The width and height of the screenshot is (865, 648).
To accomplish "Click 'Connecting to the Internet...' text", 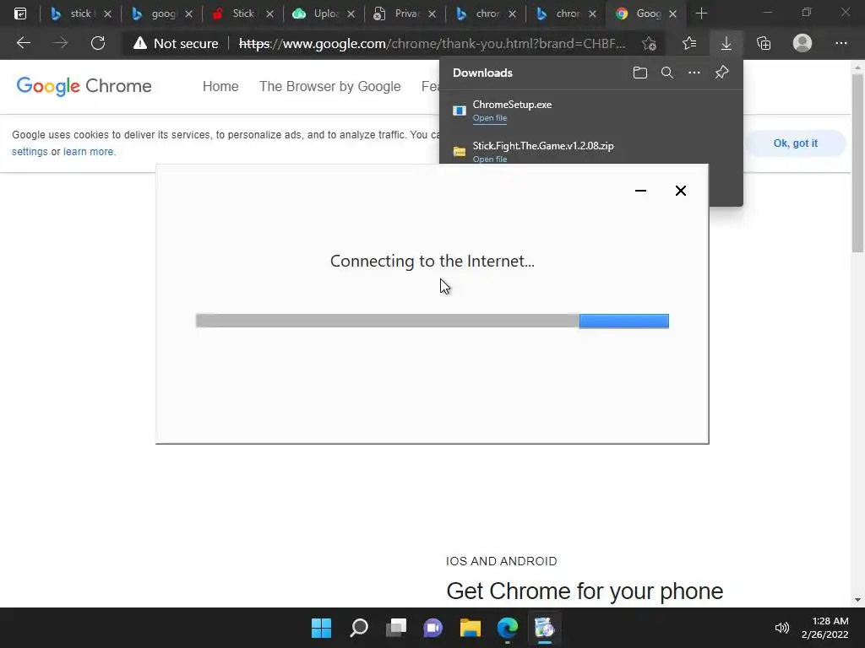I will 432,261.
